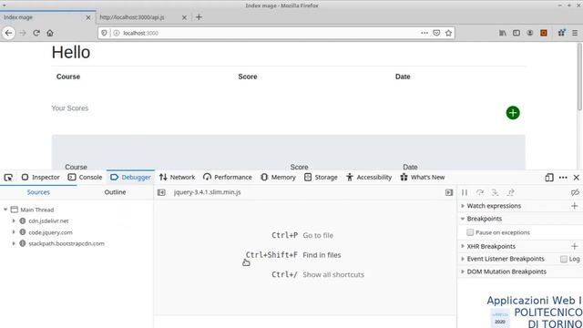Open the Firefox account icon
This screenshot has height=328, width=583.
point(530,33)
